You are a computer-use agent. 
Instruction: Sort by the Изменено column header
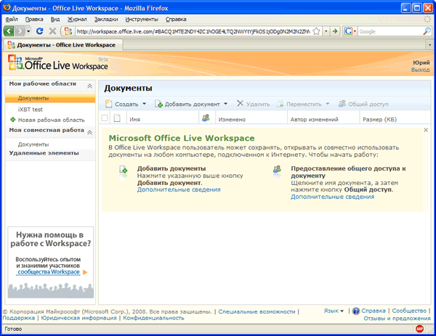(x=232, y=120)
